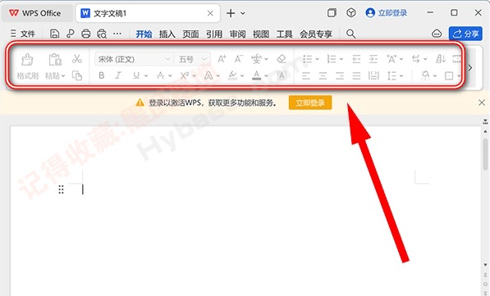The width and height of the screenshot is (490, 296).
Task: Open the highlight color dropdown arrow
Action: (242, 75)
